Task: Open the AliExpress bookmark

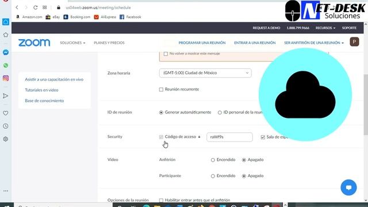Action: point(105,17)
